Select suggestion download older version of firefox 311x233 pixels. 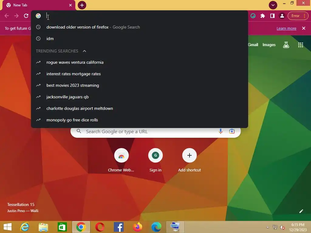pyautogui.click(x=139, y=27)
